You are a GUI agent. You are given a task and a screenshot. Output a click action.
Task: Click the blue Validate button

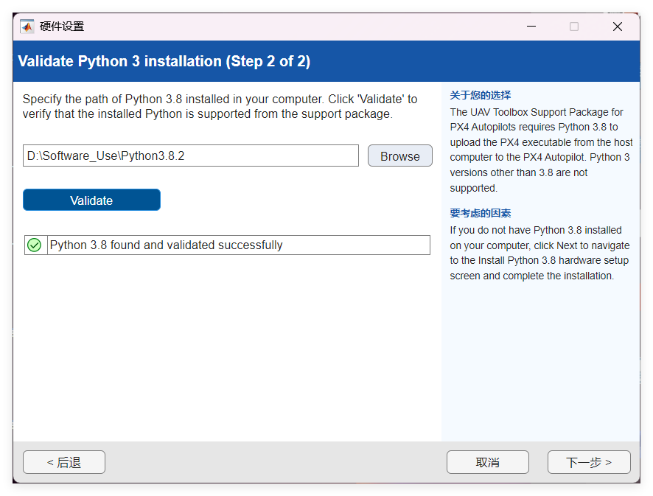coord(91,200)
